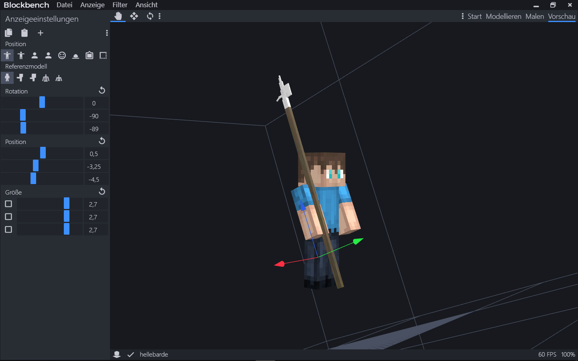Switch to the Modellieren mode

(x=503, y=16)
